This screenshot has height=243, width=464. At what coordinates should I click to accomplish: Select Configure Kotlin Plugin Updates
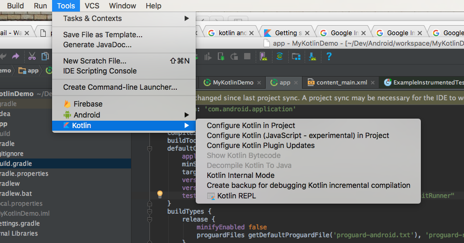(308, 145)
